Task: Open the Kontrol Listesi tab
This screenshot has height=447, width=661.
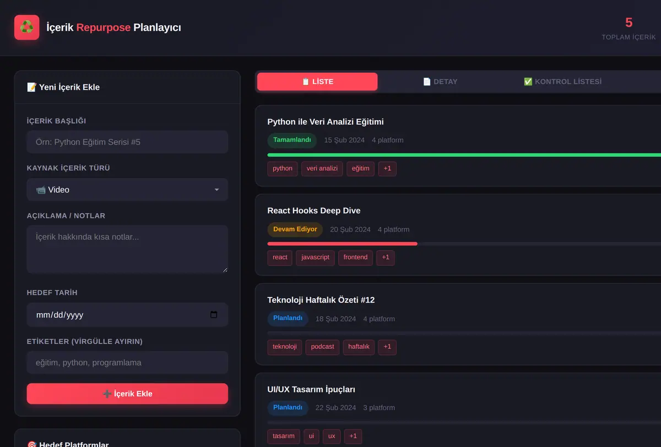Action: coord(562,82)
